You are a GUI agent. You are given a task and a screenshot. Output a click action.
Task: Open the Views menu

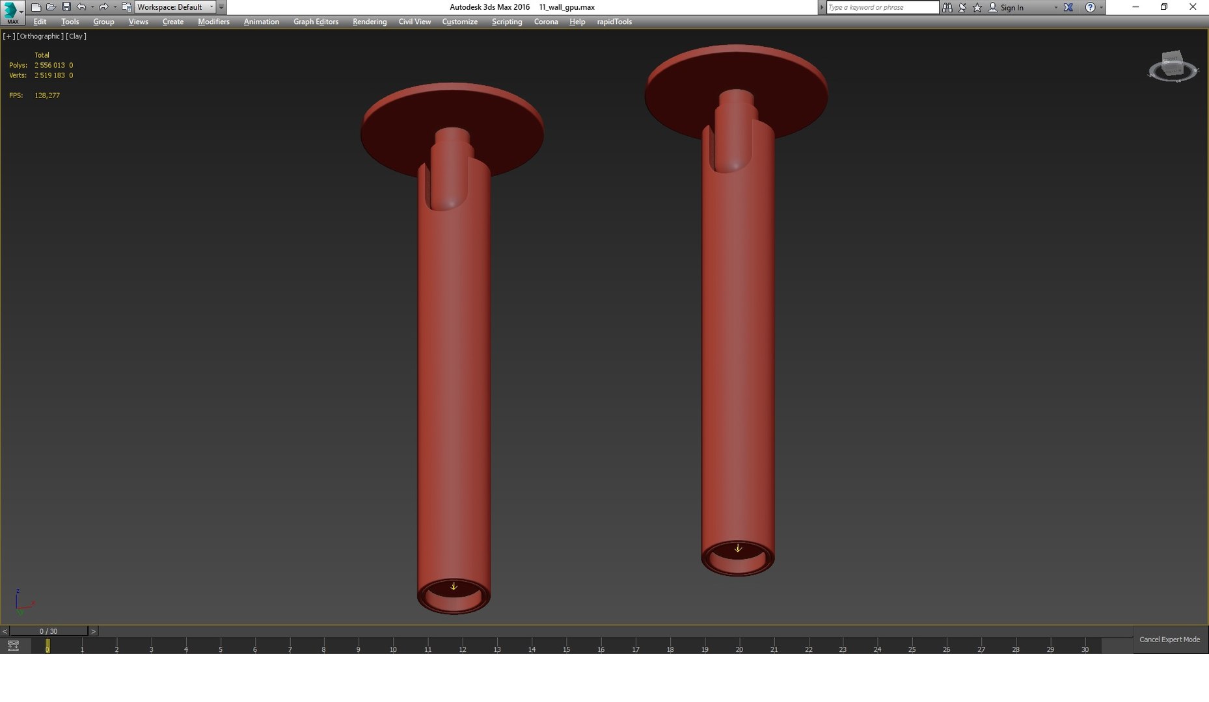click(138, 21)
